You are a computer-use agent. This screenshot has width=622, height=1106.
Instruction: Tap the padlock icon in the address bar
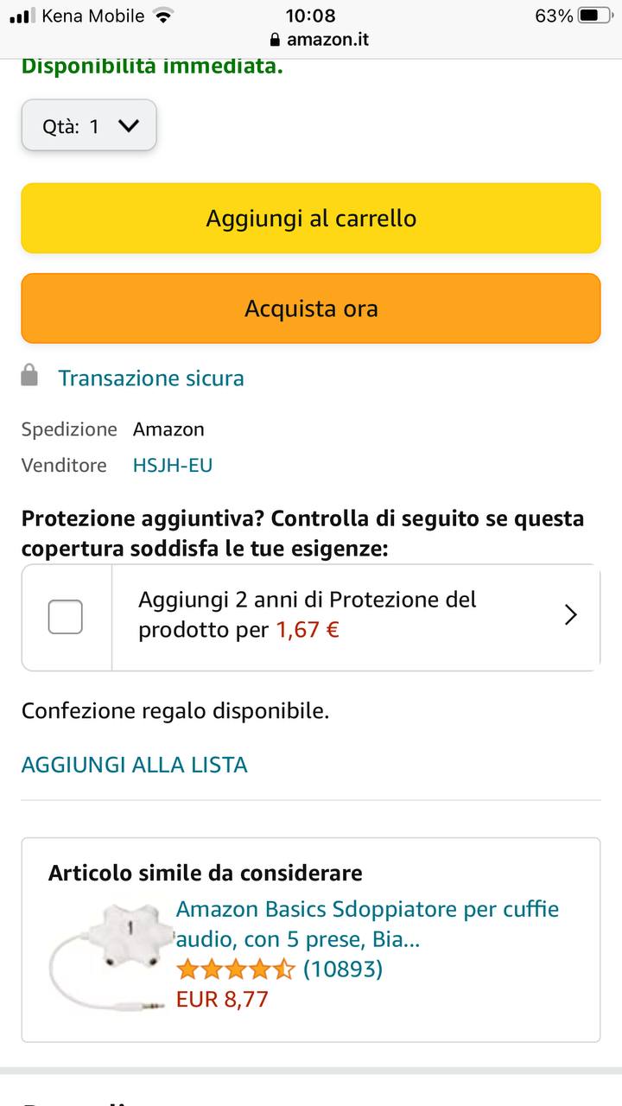276,40
